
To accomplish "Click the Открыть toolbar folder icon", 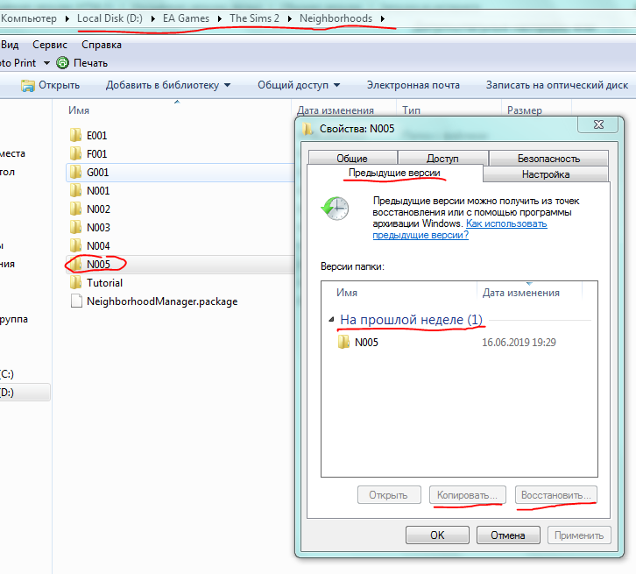I will (28, 85).
